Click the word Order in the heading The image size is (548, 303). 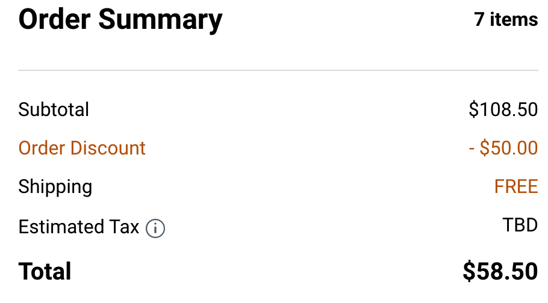coord(55,19)
